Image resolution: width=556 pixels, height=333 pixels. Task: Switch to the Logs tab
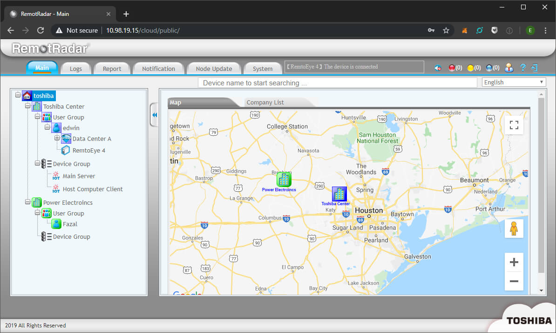(x=75, y=69)
